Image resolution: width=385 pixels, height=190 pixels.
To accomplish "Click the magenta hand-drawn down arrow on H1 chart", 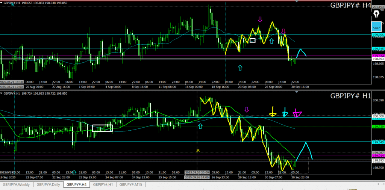I will click(297, 113).
